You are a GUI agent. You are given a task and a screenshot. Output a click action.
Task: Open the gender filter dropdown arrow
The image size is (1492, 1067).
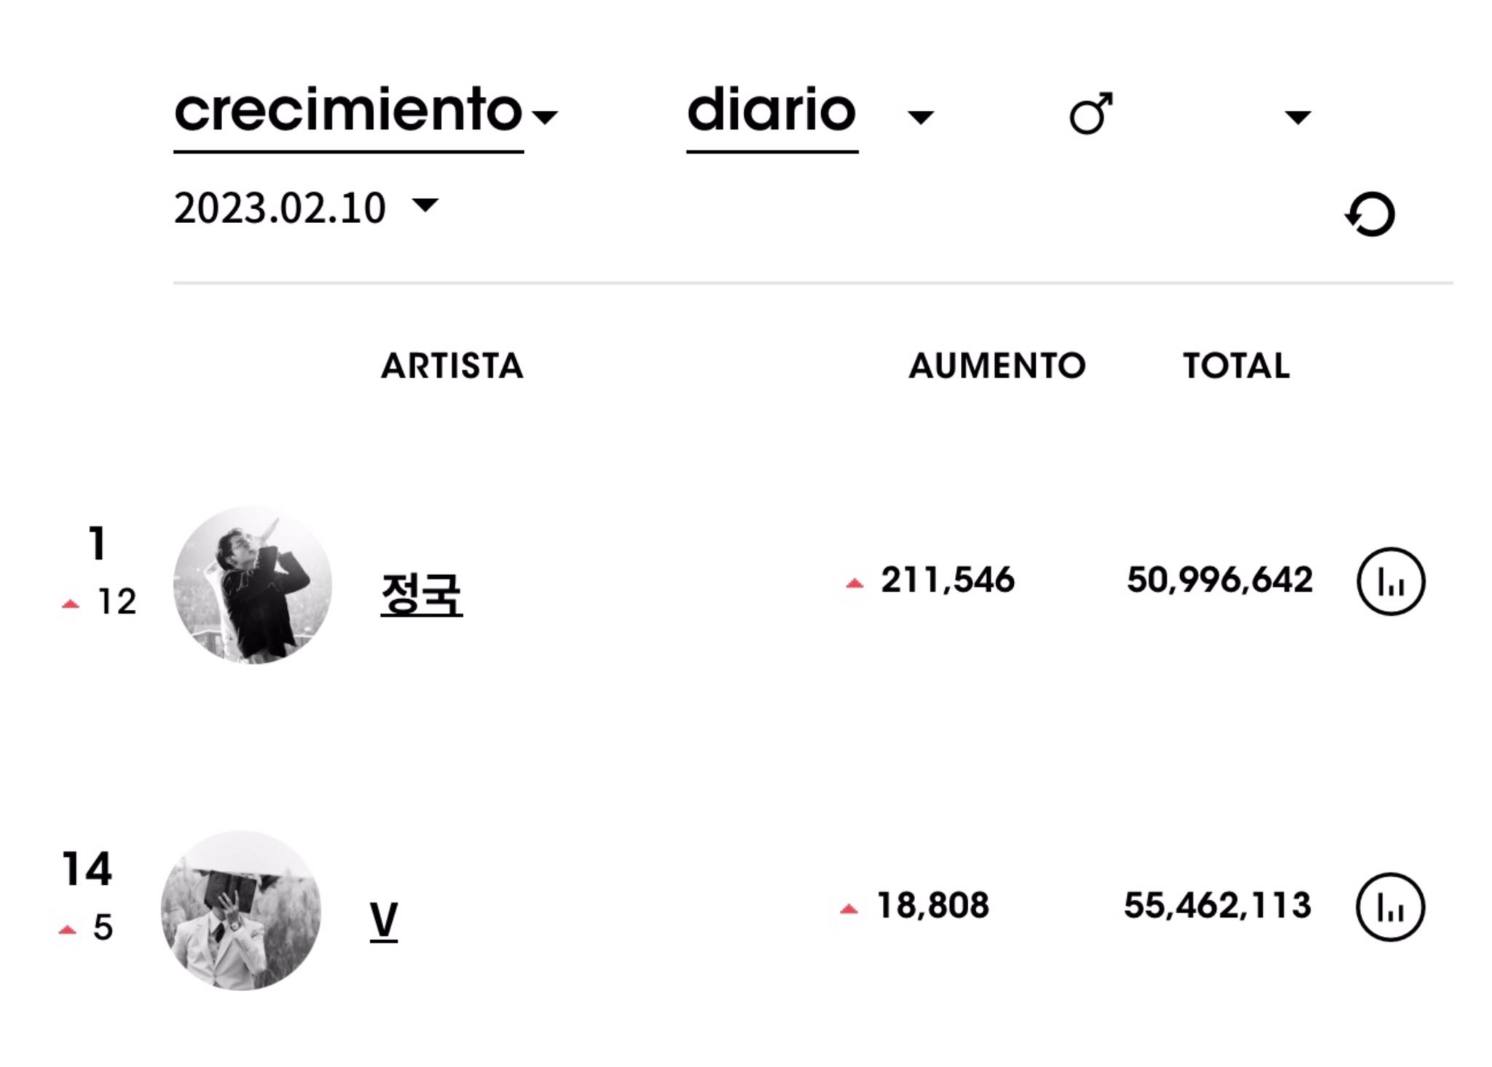1297,117
